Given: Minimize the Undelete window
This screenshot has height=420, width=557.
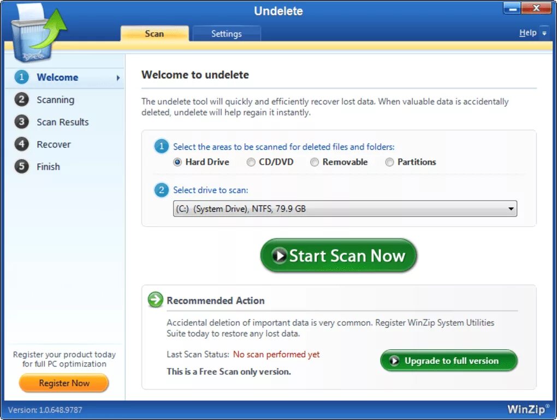Looking at the screenshot, I should pyautogui.click(x=513, y=8).
